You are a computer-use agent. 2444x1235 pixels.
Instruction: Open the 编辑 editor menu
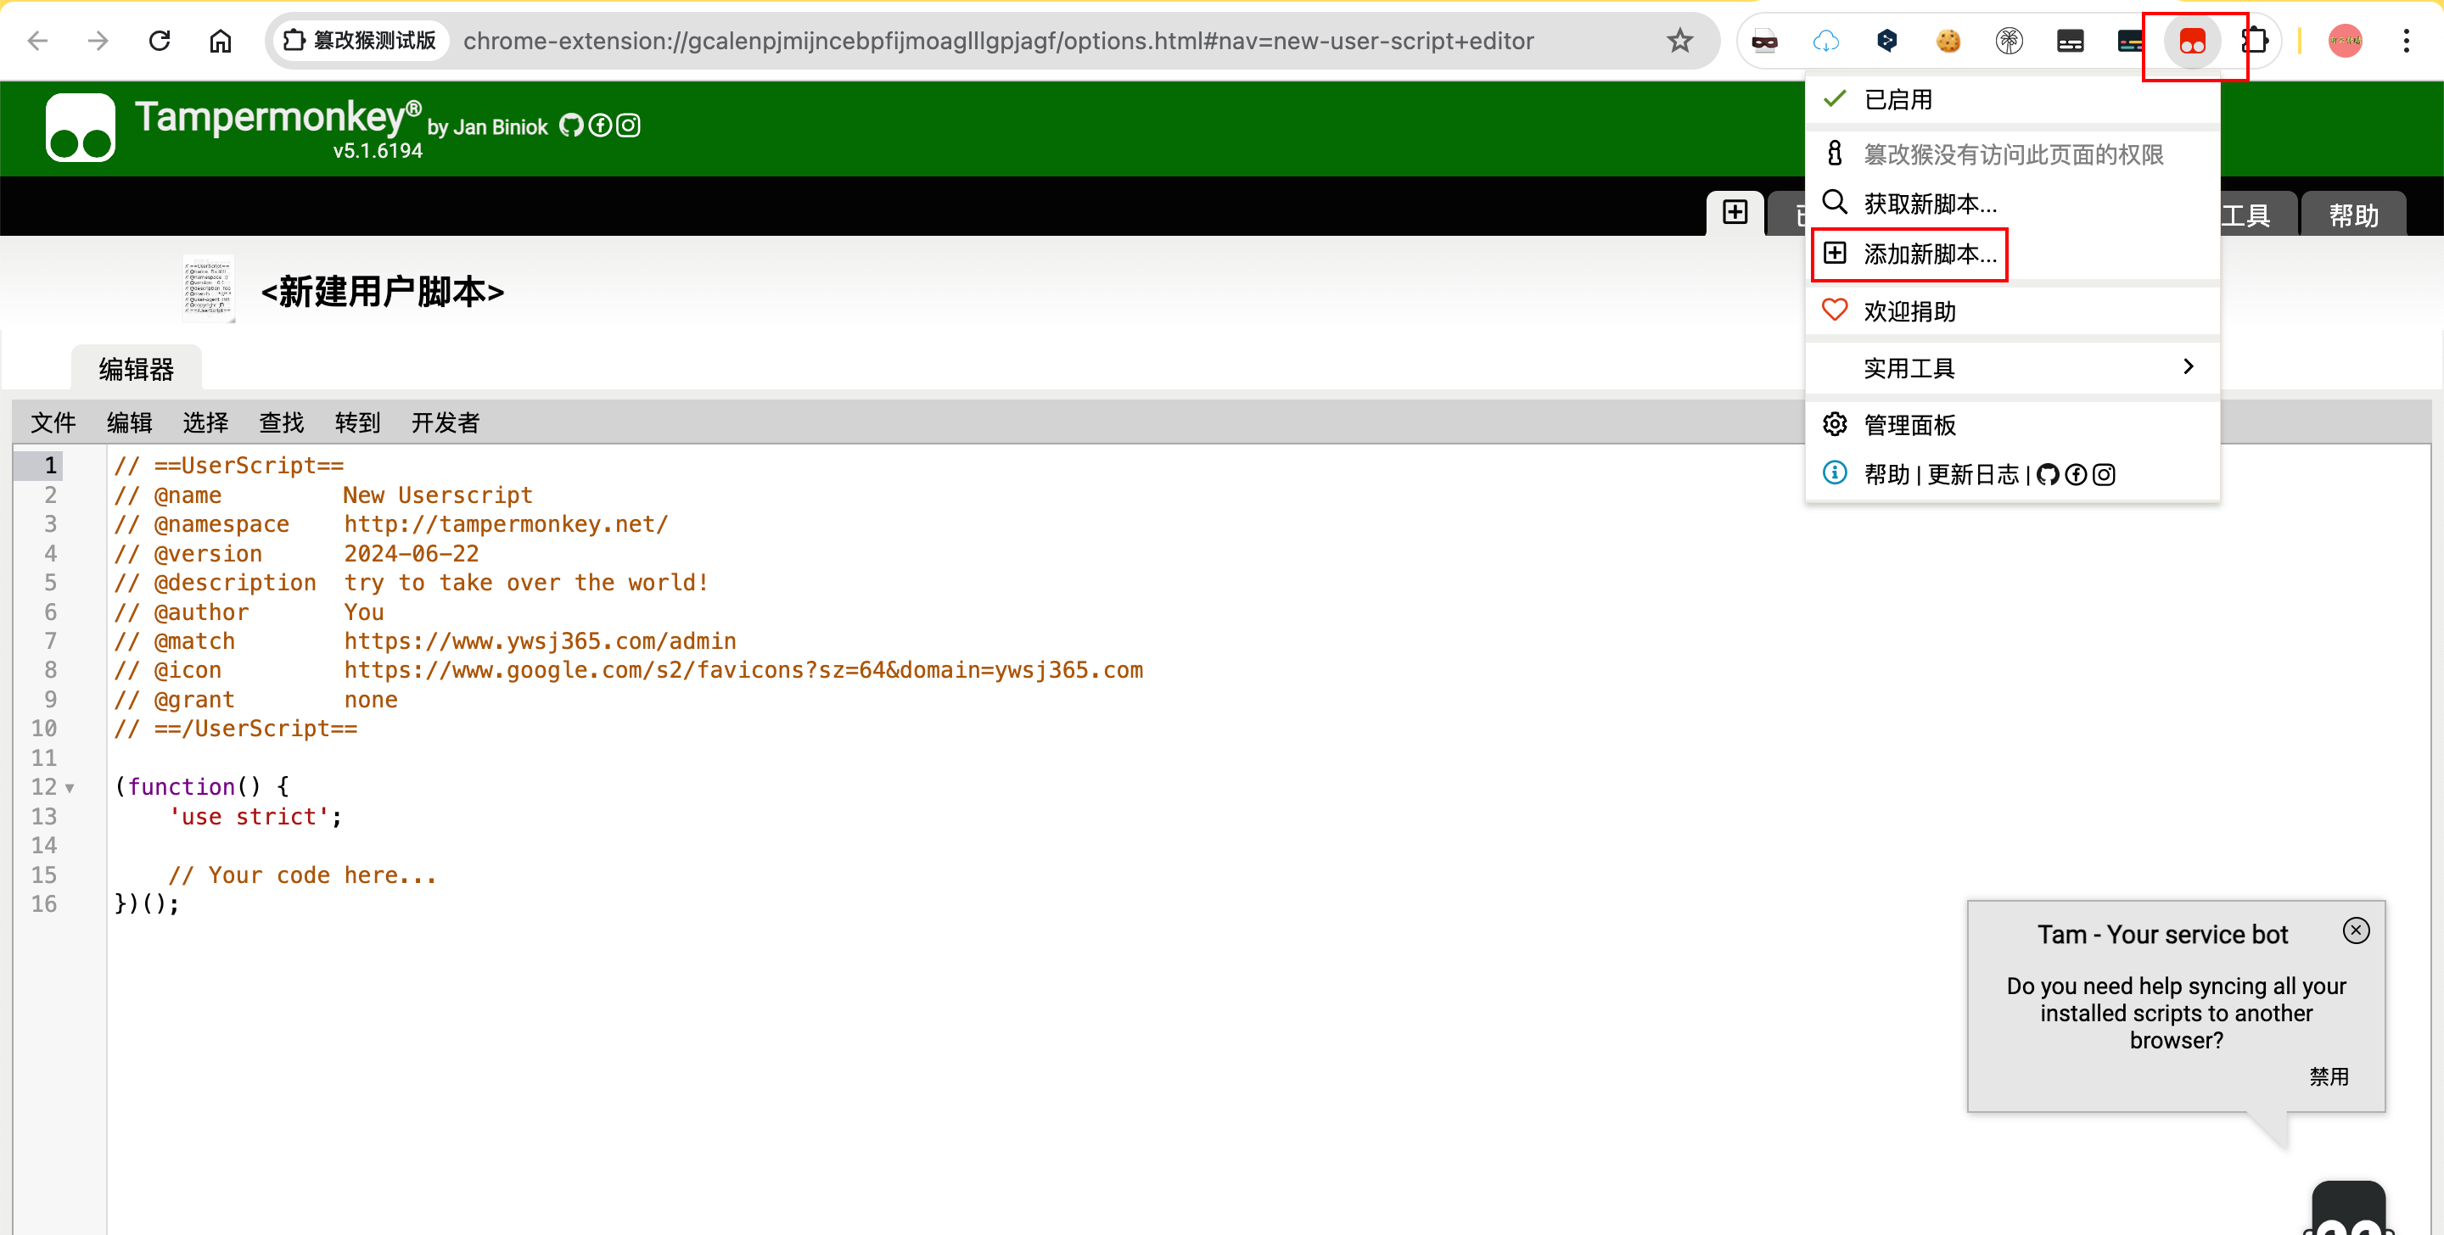[129, 422]
